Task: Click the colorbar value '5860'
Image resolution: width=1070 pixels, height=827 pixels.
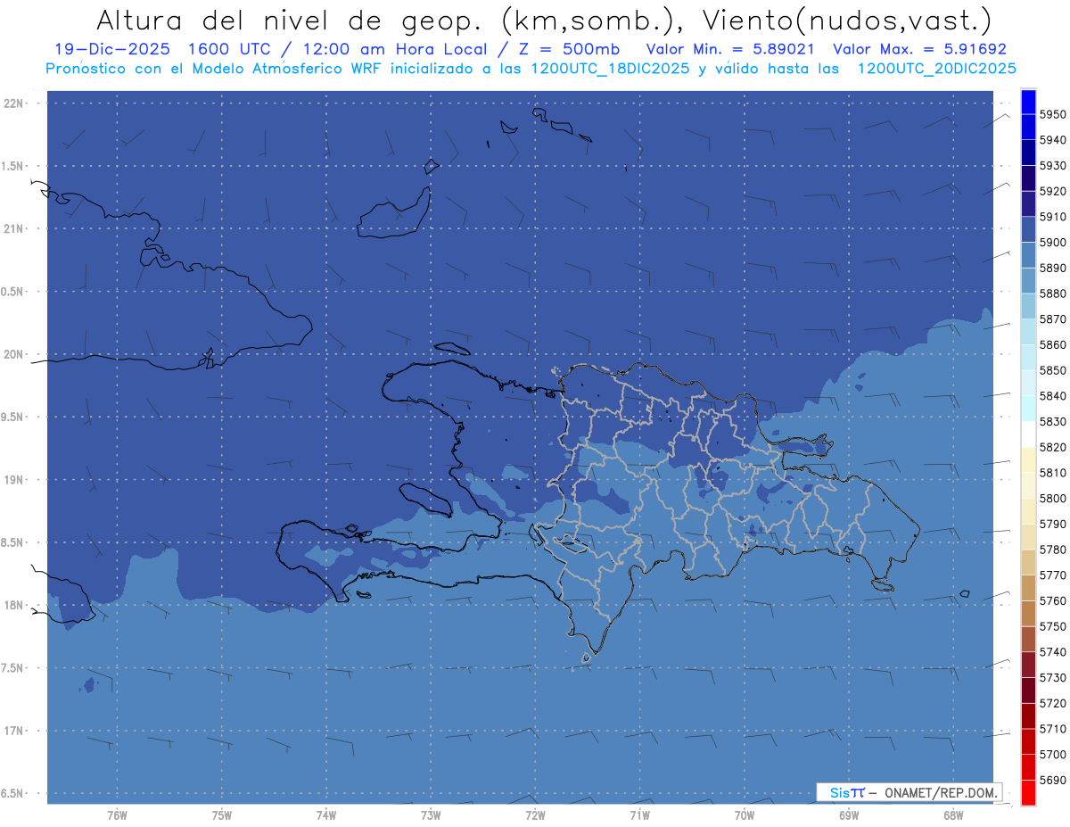Action: (1051, 344)
